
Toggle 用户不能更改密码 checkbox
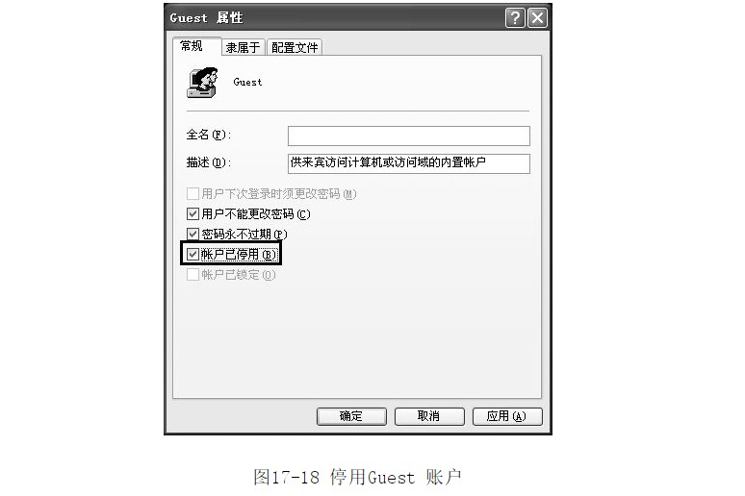click(193, 214)
